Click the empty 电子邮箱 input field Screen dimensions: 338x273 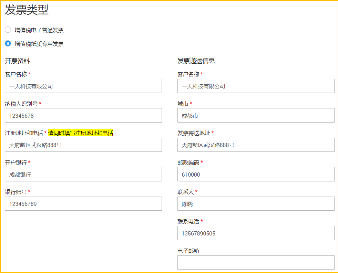[256, 263]
